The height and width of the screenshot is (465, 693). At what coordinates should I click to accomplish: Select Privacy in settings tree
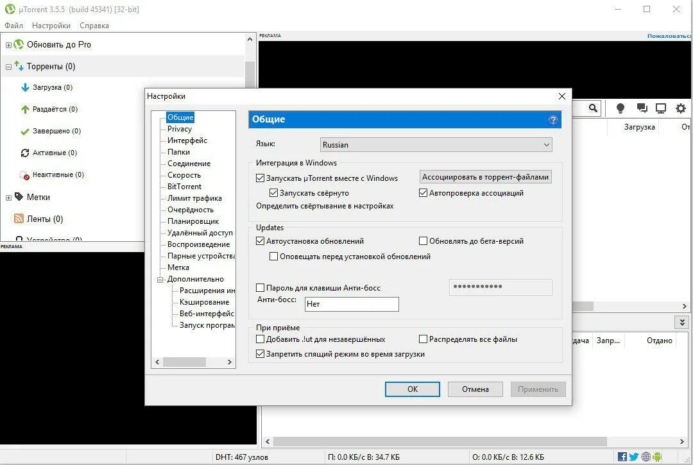pos(180,129)
